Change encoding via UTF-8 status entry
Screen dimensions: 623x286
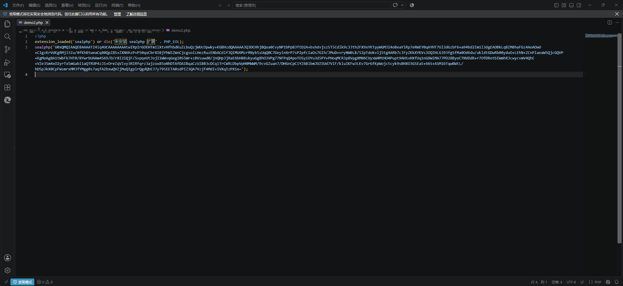[571, 282]
